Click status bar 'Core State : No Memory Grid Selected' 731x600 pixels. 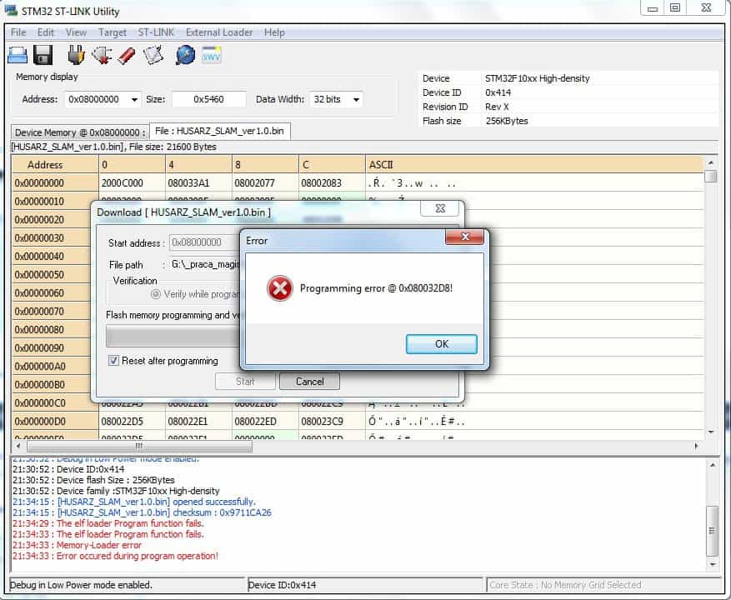[x=565, y=585]
